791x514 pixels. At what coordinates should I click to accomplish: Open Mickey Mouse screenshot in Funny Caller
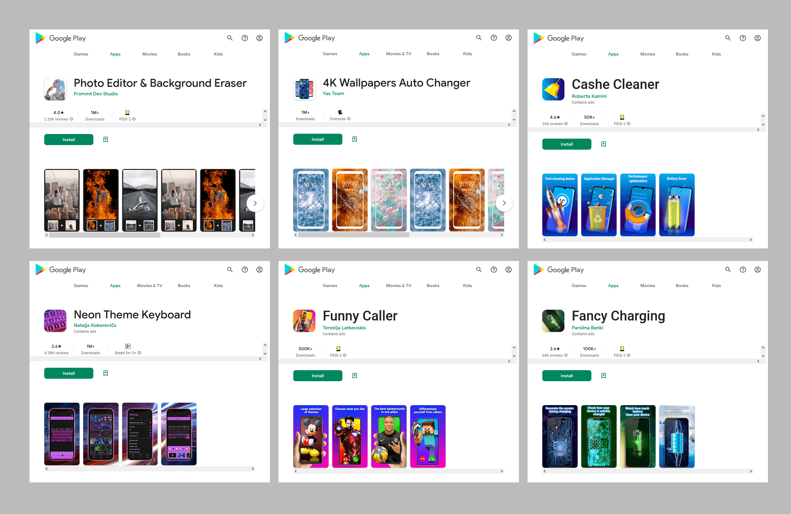pyautogui.click(x=310, y=436)
